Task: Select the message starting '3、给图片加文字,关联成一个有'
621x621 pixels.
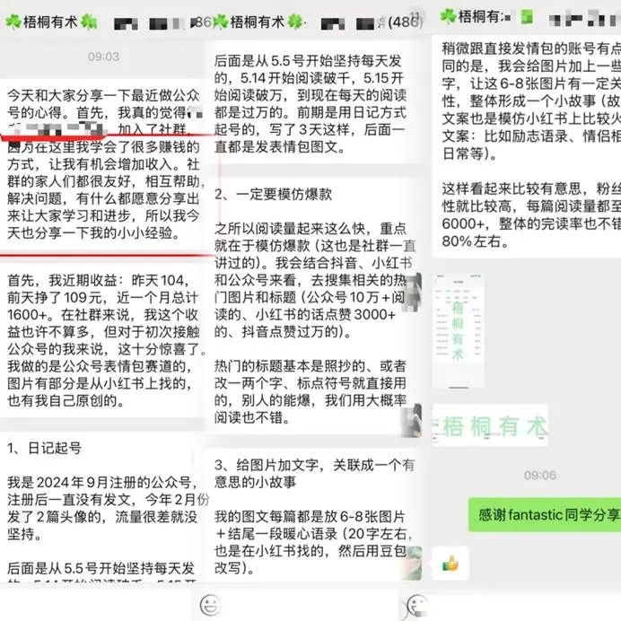Action: (313, 516)
